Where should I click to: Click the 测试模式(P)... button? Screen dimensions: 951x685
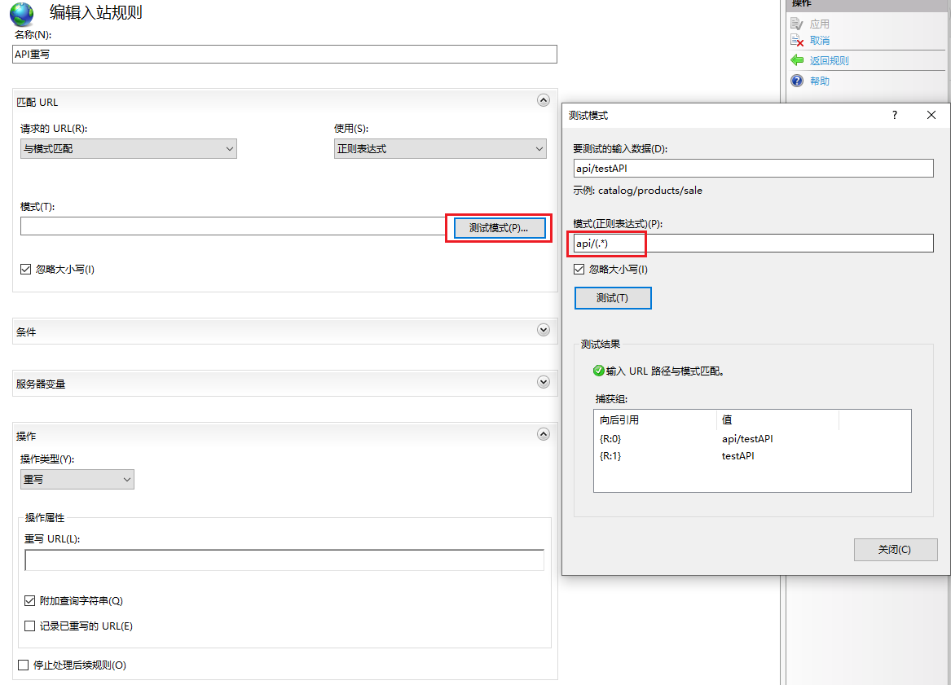[500, 228]
